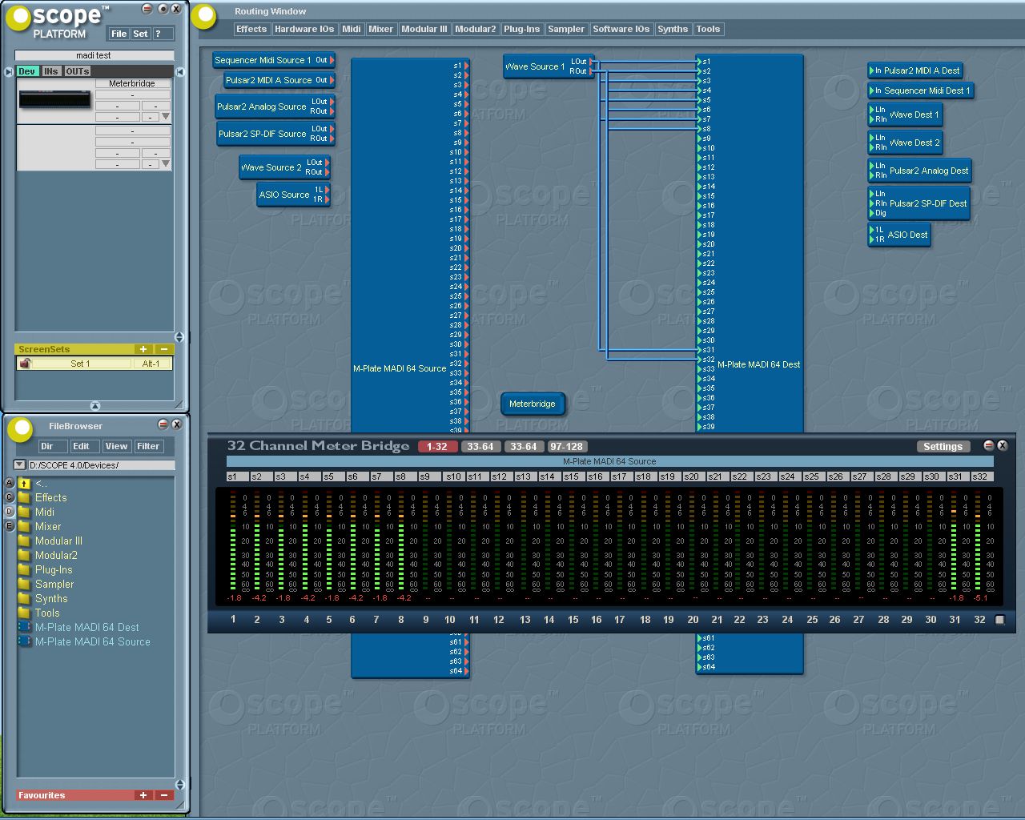Switch to the OUTs tab
1025x820 pixels.
[77, 71]
